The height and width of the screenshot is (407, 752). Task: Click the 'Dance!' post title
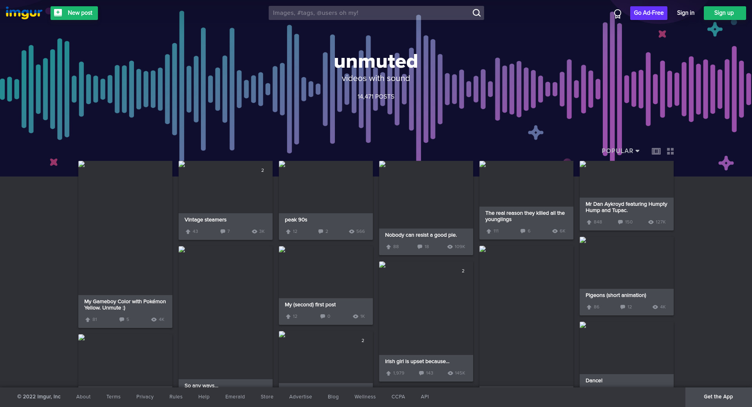coord(594,381)
